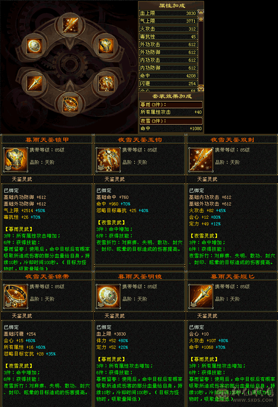Select the 暮雨 (3件) set bonus header
This screenshot has height=407, width=278.
coord(171,105)
